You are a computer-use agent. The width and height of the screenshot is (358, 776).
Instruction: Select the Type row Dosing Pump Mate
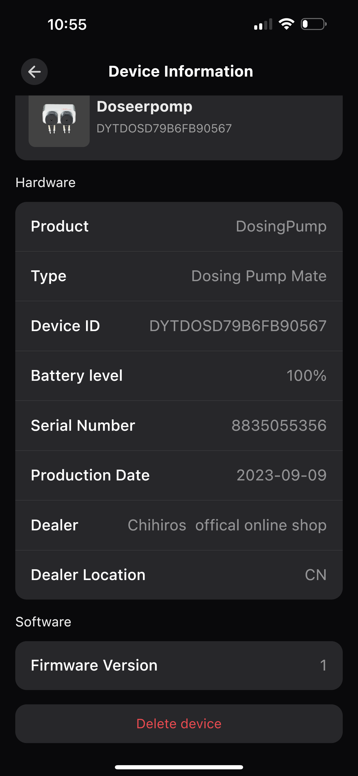point(179,276)
